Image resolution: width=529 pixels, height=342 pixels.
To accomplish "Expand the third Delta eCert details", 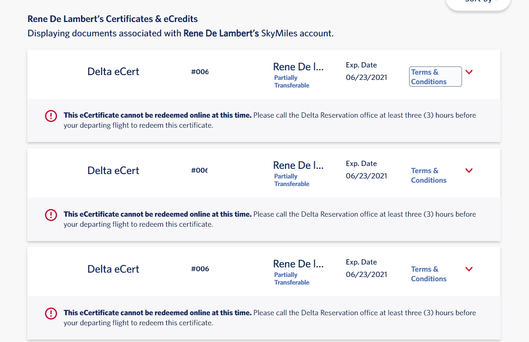I will point(469,269).
